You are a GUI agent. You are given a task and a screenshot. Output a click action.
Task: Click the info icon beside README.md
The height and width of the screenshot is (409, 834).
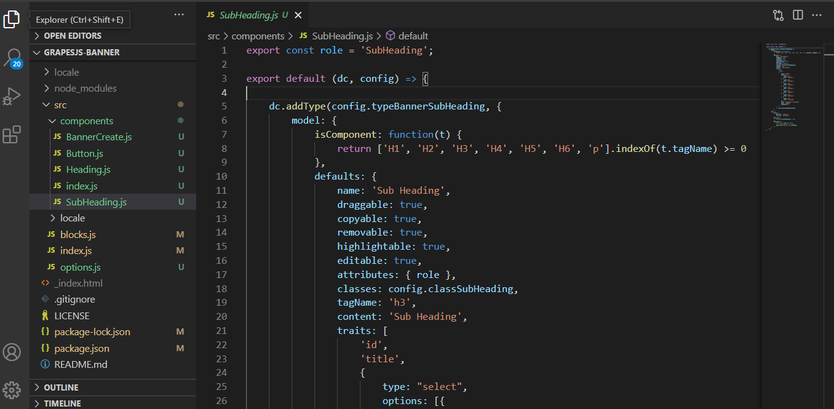(x=45, y=364)
